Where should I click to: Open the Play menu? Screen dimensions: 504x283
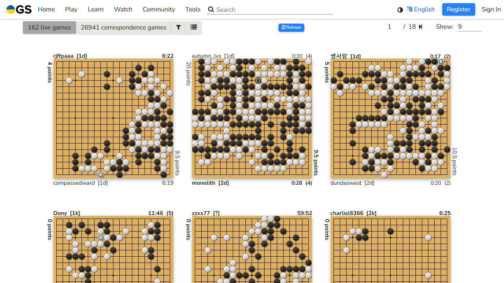71,9
